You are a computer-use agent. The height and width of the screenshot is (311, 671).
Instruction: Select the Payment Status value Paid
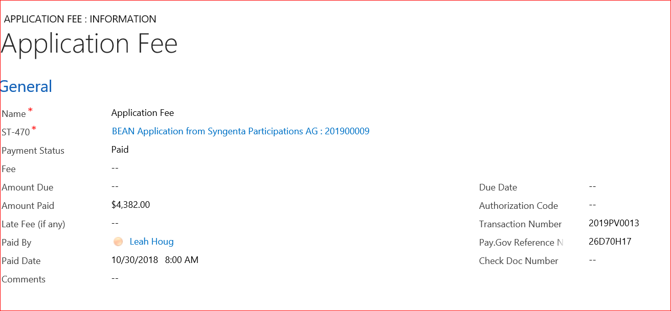(x=120, y=150)
